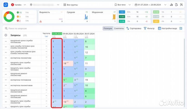The width and height of the screenshot is (187, 109).
Task: Toggle dash marker for экспертиза локомотива row
Action: pyautogui.click(x=6, y=58)
